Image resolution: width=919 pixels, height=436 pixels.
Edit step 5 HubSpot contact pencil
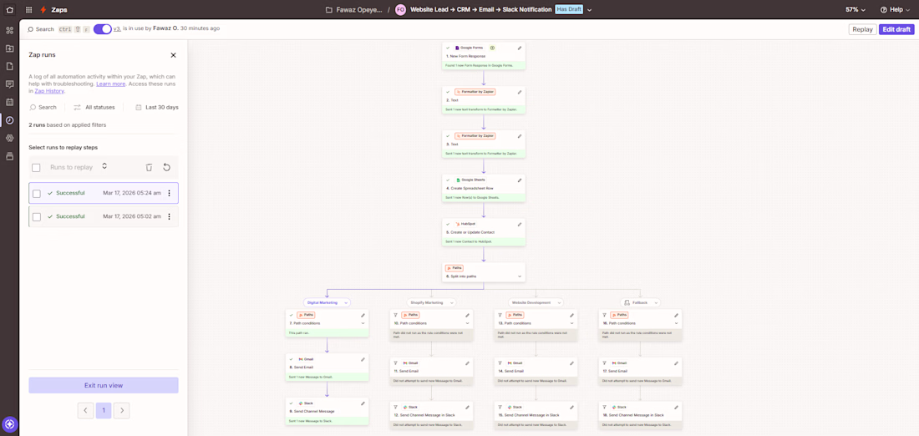click(520, 224)
